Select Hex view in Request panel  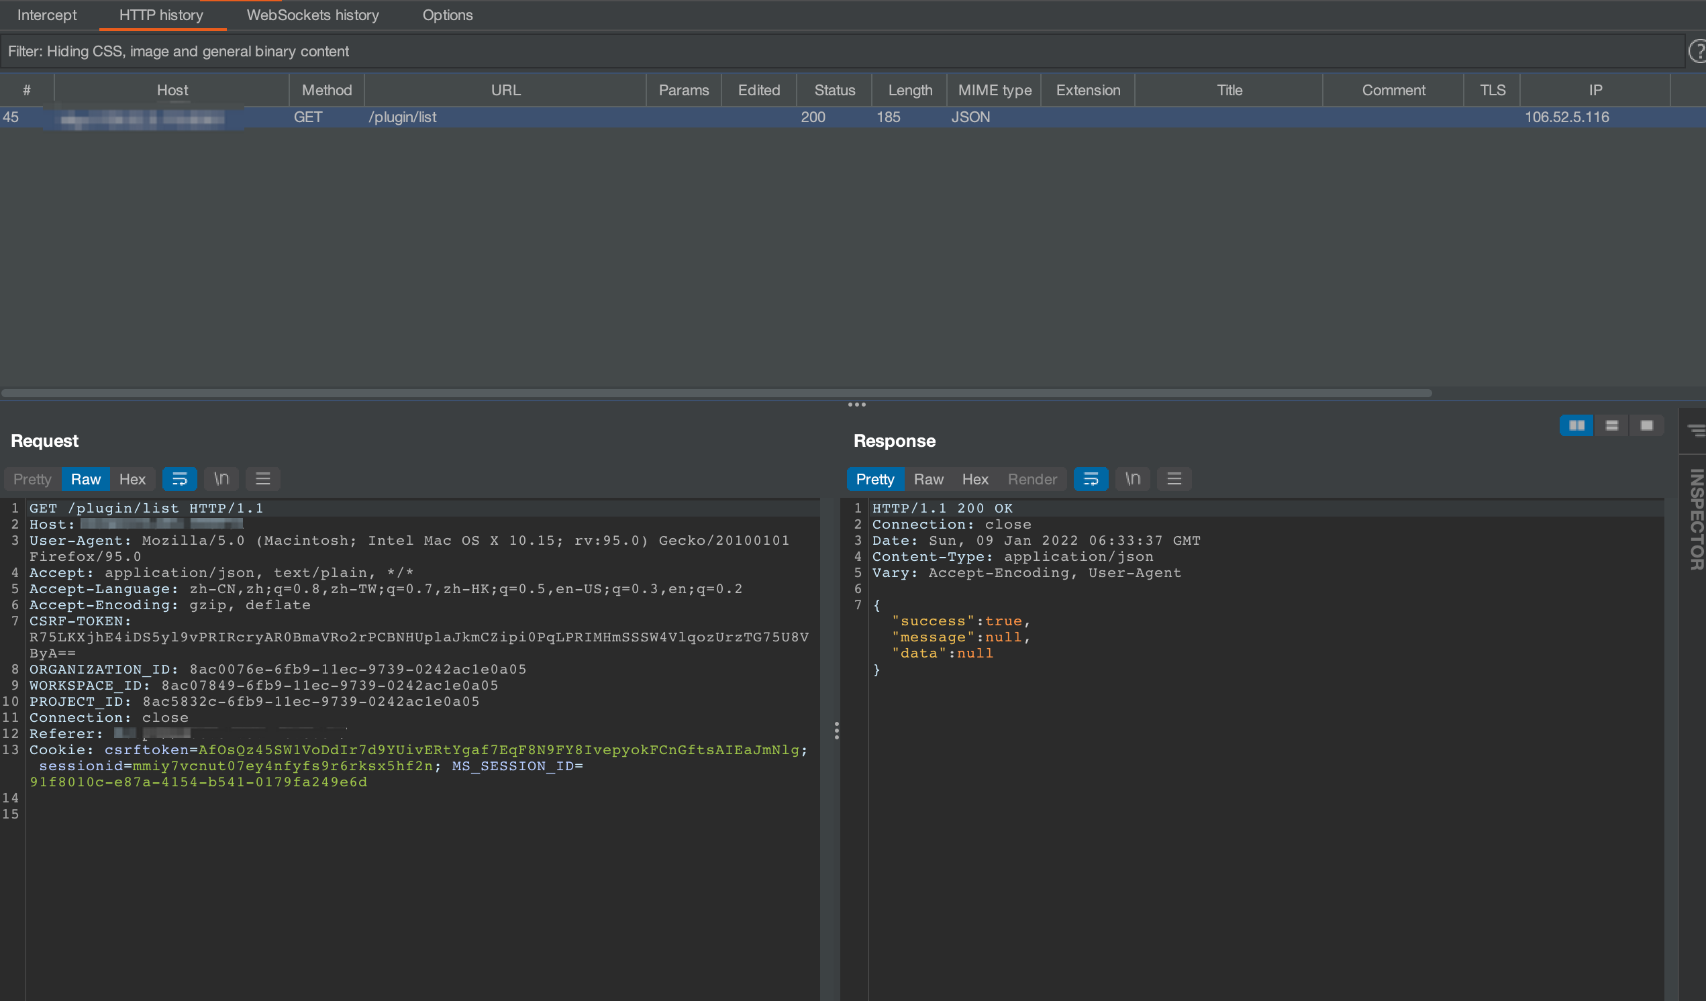tap(132, 479)
